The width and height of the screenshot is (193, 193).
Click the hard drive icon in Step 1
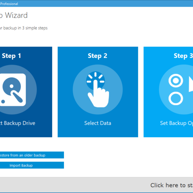[13, 90]
